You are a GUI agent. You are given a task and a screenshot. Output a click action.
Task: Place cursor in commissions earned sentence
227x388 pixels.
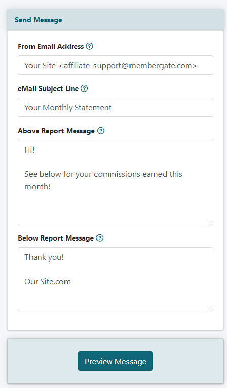[103, 180]
